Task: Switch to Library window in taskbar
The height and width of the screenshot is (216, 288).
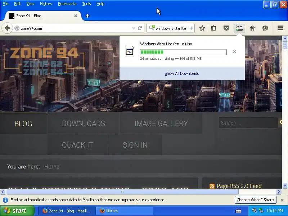Action: (x=125, y=211)
